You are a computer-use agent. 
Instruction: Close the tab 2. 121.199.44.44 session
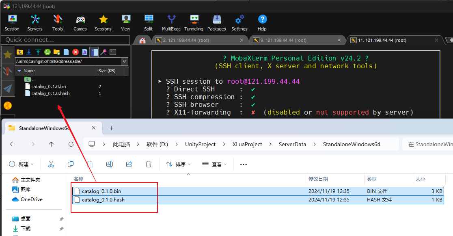[242, 40]
